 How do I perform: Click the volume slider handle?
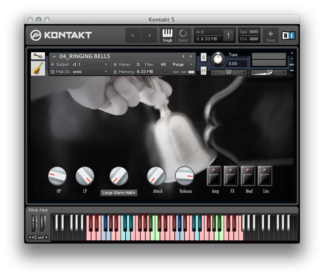coord(270,73)
